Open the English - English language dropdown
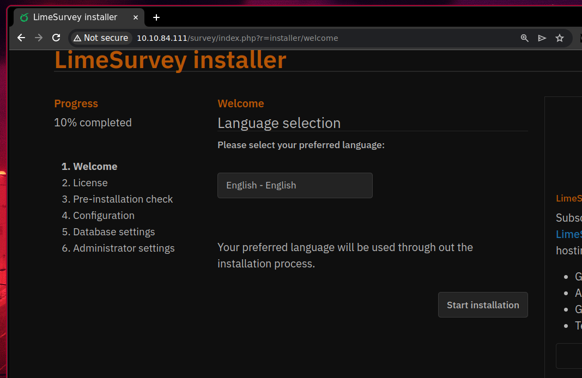Image resolution: width=582 pixels, height=378 pixels. tap(295, 185)
